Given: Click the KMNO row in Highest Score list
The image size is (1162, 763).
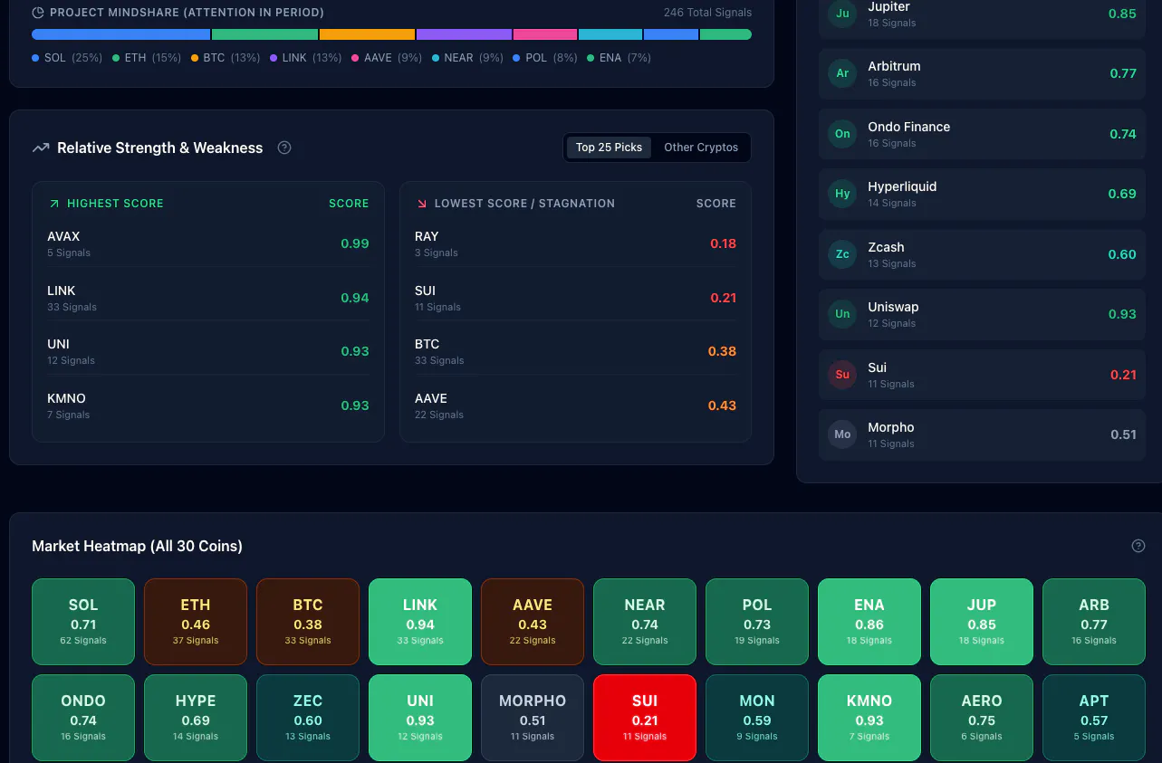Looking at the screenshot, I should point(208,405).
